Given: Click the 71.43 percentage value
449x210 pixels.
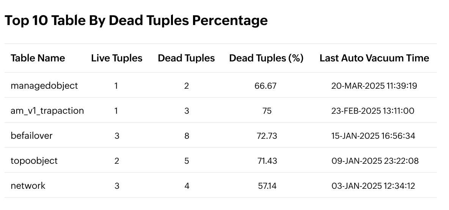Looking at the screenshot, I should coord(267,161).
